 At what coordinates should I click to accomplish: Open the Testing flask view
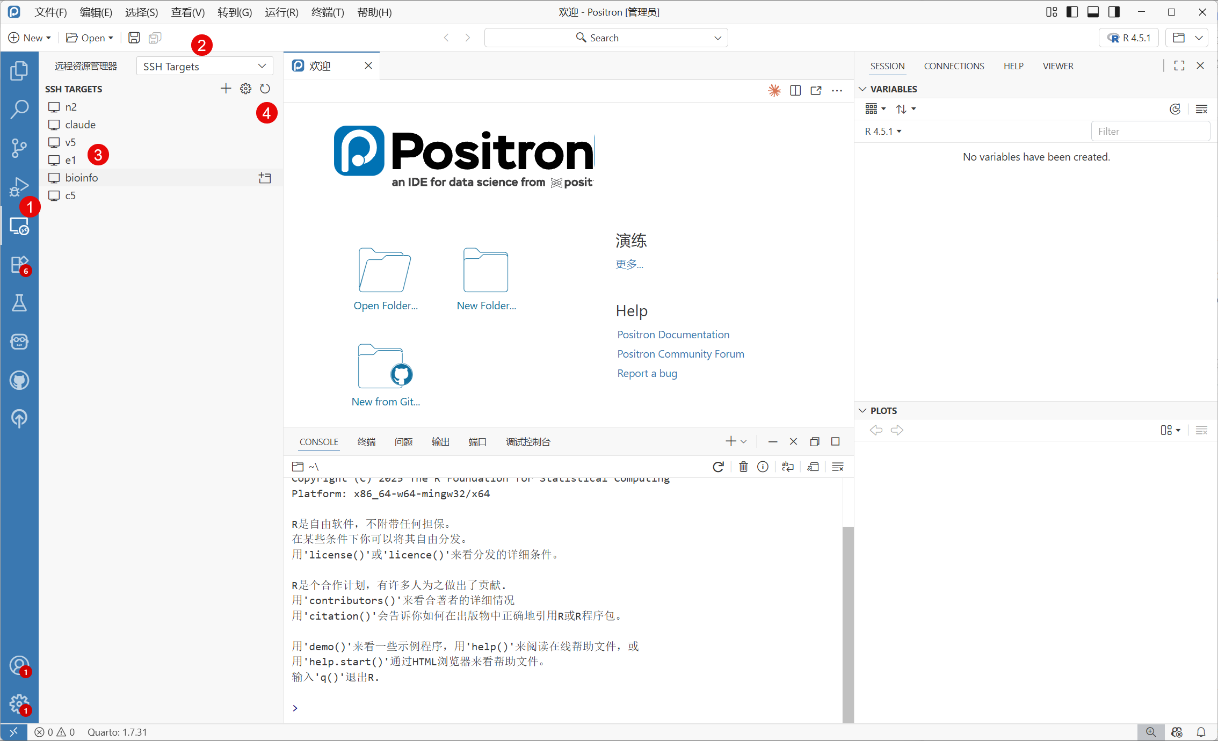pos(19,303)
